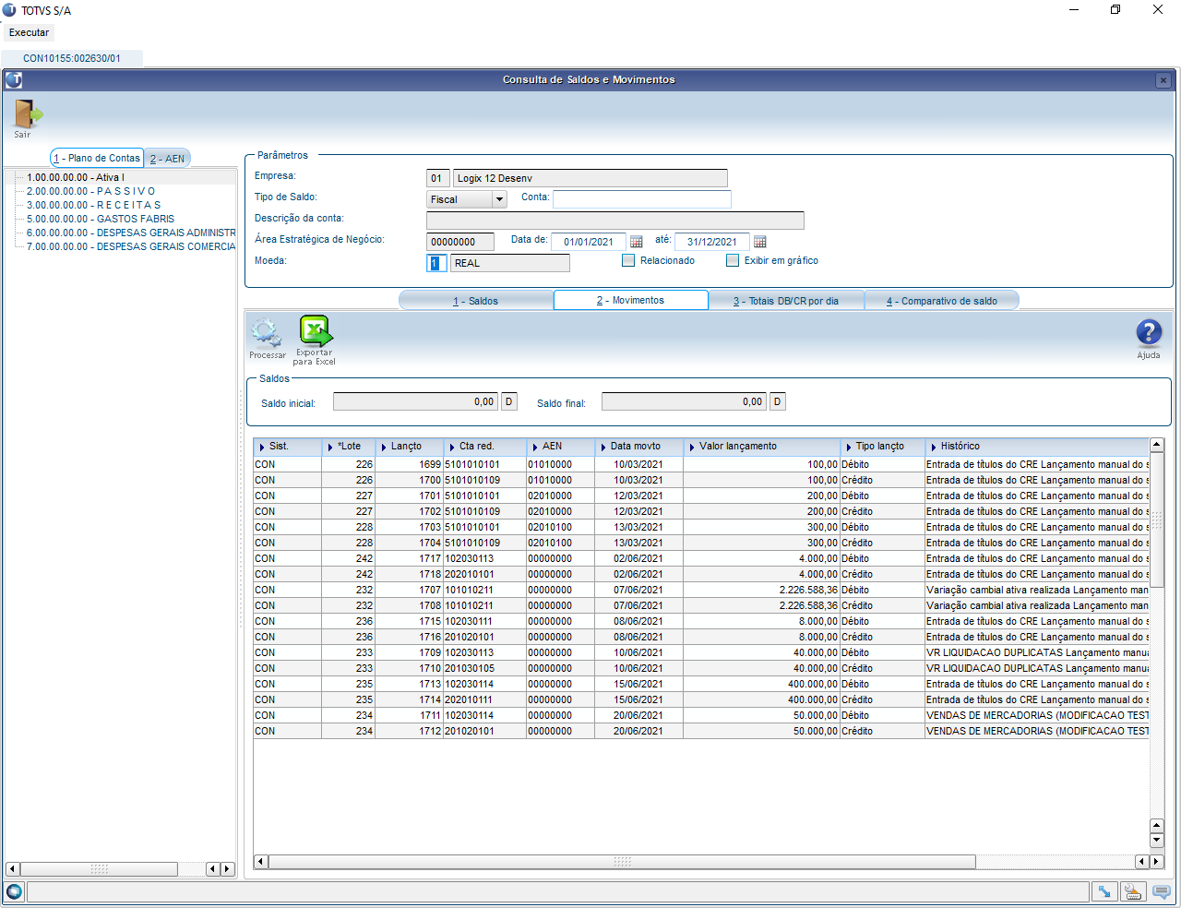Viewport: 1181px width, 908px height.
Task: Select account 5.00.00.00.00 - GASTOS FABRIS
Action: pos(101,219)
